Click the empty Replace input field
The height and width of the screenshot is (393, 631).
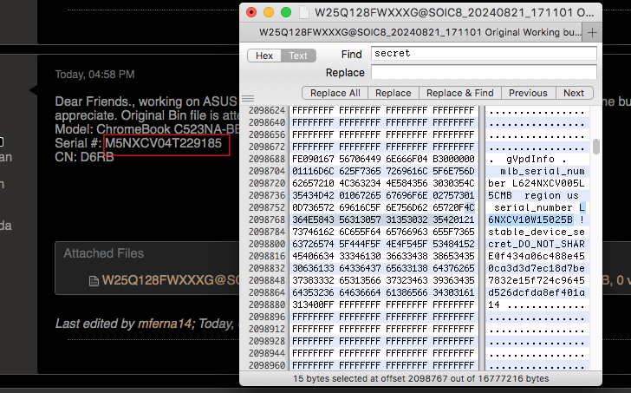[484, 73]
